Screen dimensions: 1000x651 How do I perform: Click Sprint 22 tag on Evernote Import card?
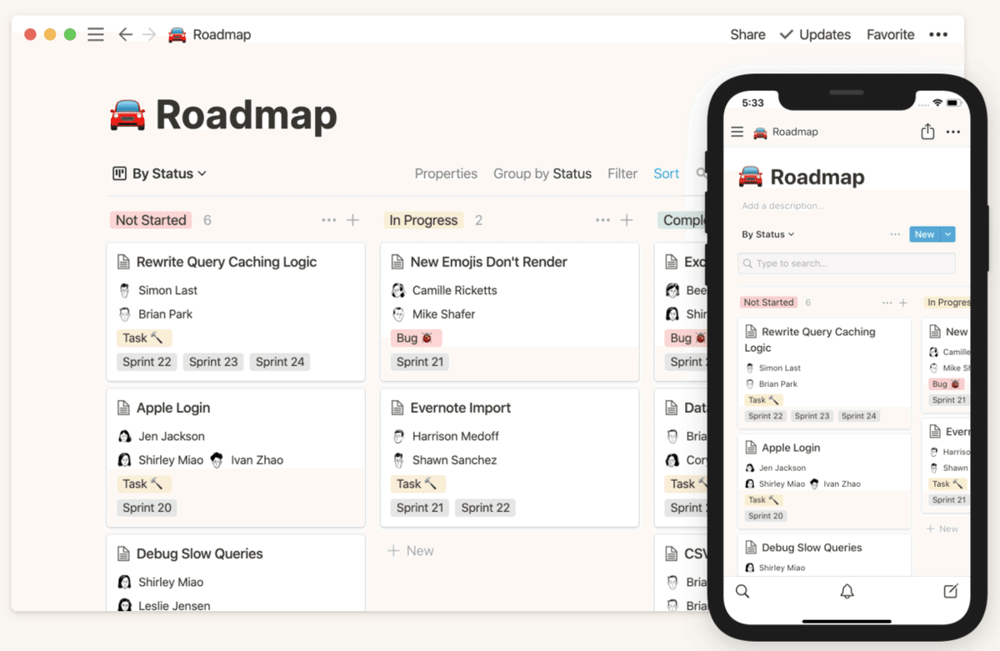pyautogui.click(x=485, y=508)
